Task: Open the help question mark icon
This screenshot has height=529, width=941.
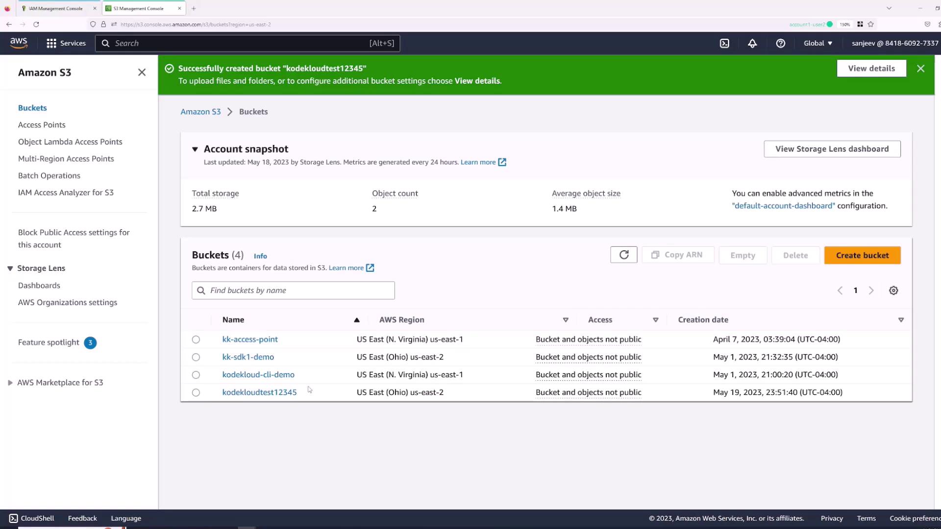Action: coord(781,43)
